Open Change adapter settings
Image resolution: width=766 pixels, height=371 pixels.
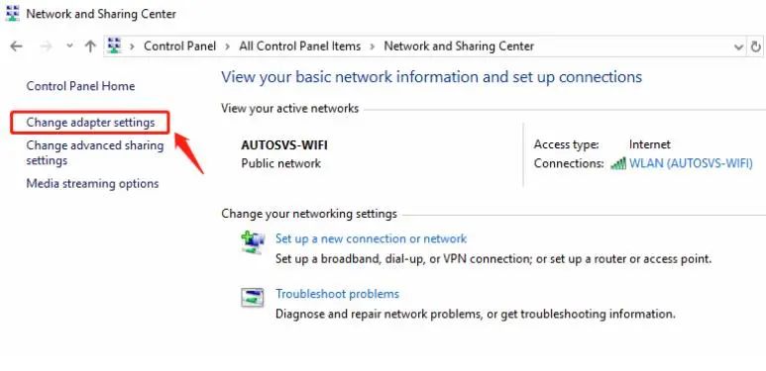pyautogui.click(x=90, y=123)
